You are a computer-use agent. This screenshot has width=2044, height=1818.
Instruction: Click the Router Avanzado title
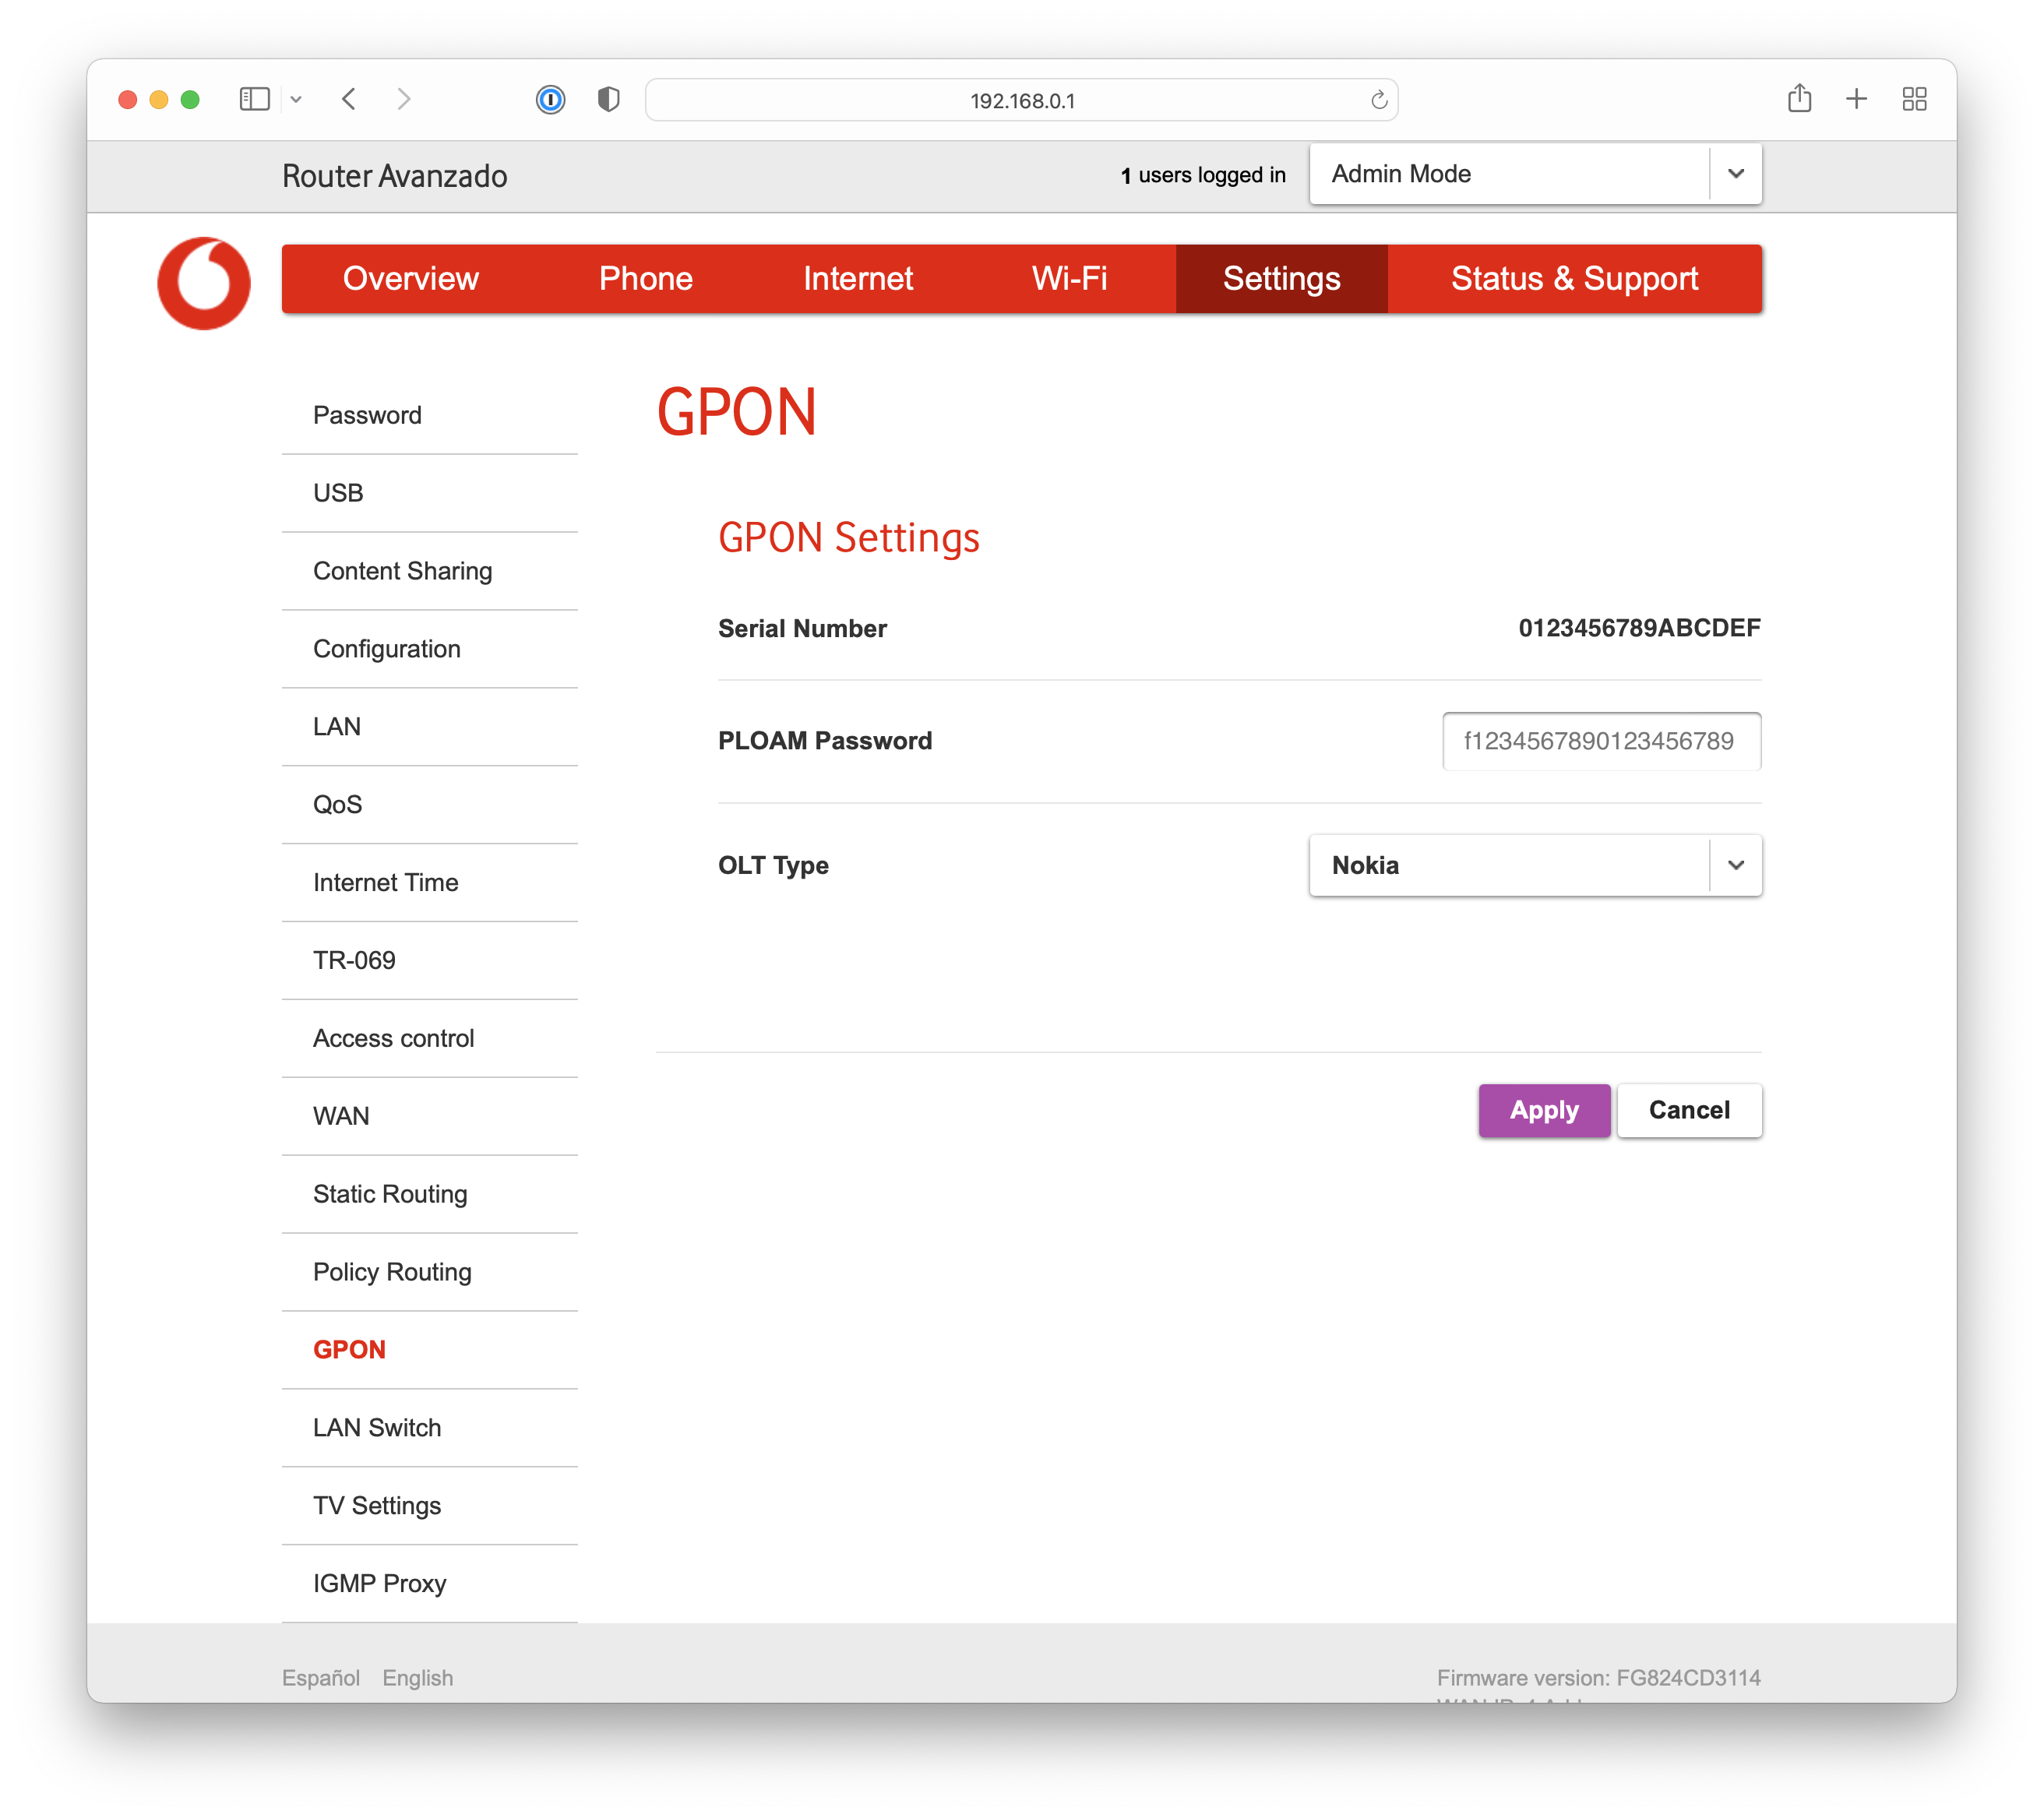pos(395,176)
